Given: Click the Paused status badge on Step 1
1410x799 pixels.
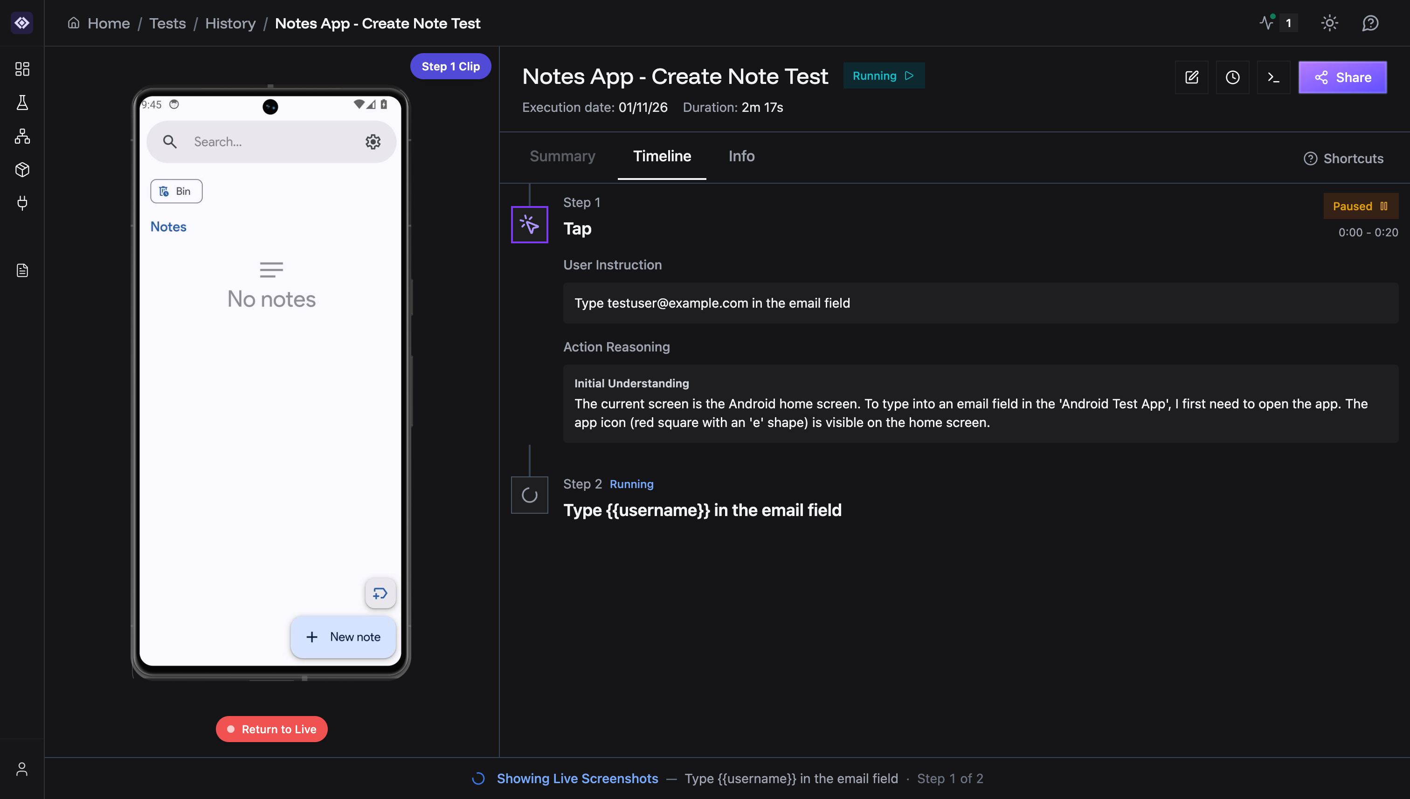Looking at the screenshot, I should pos(1360,207).
